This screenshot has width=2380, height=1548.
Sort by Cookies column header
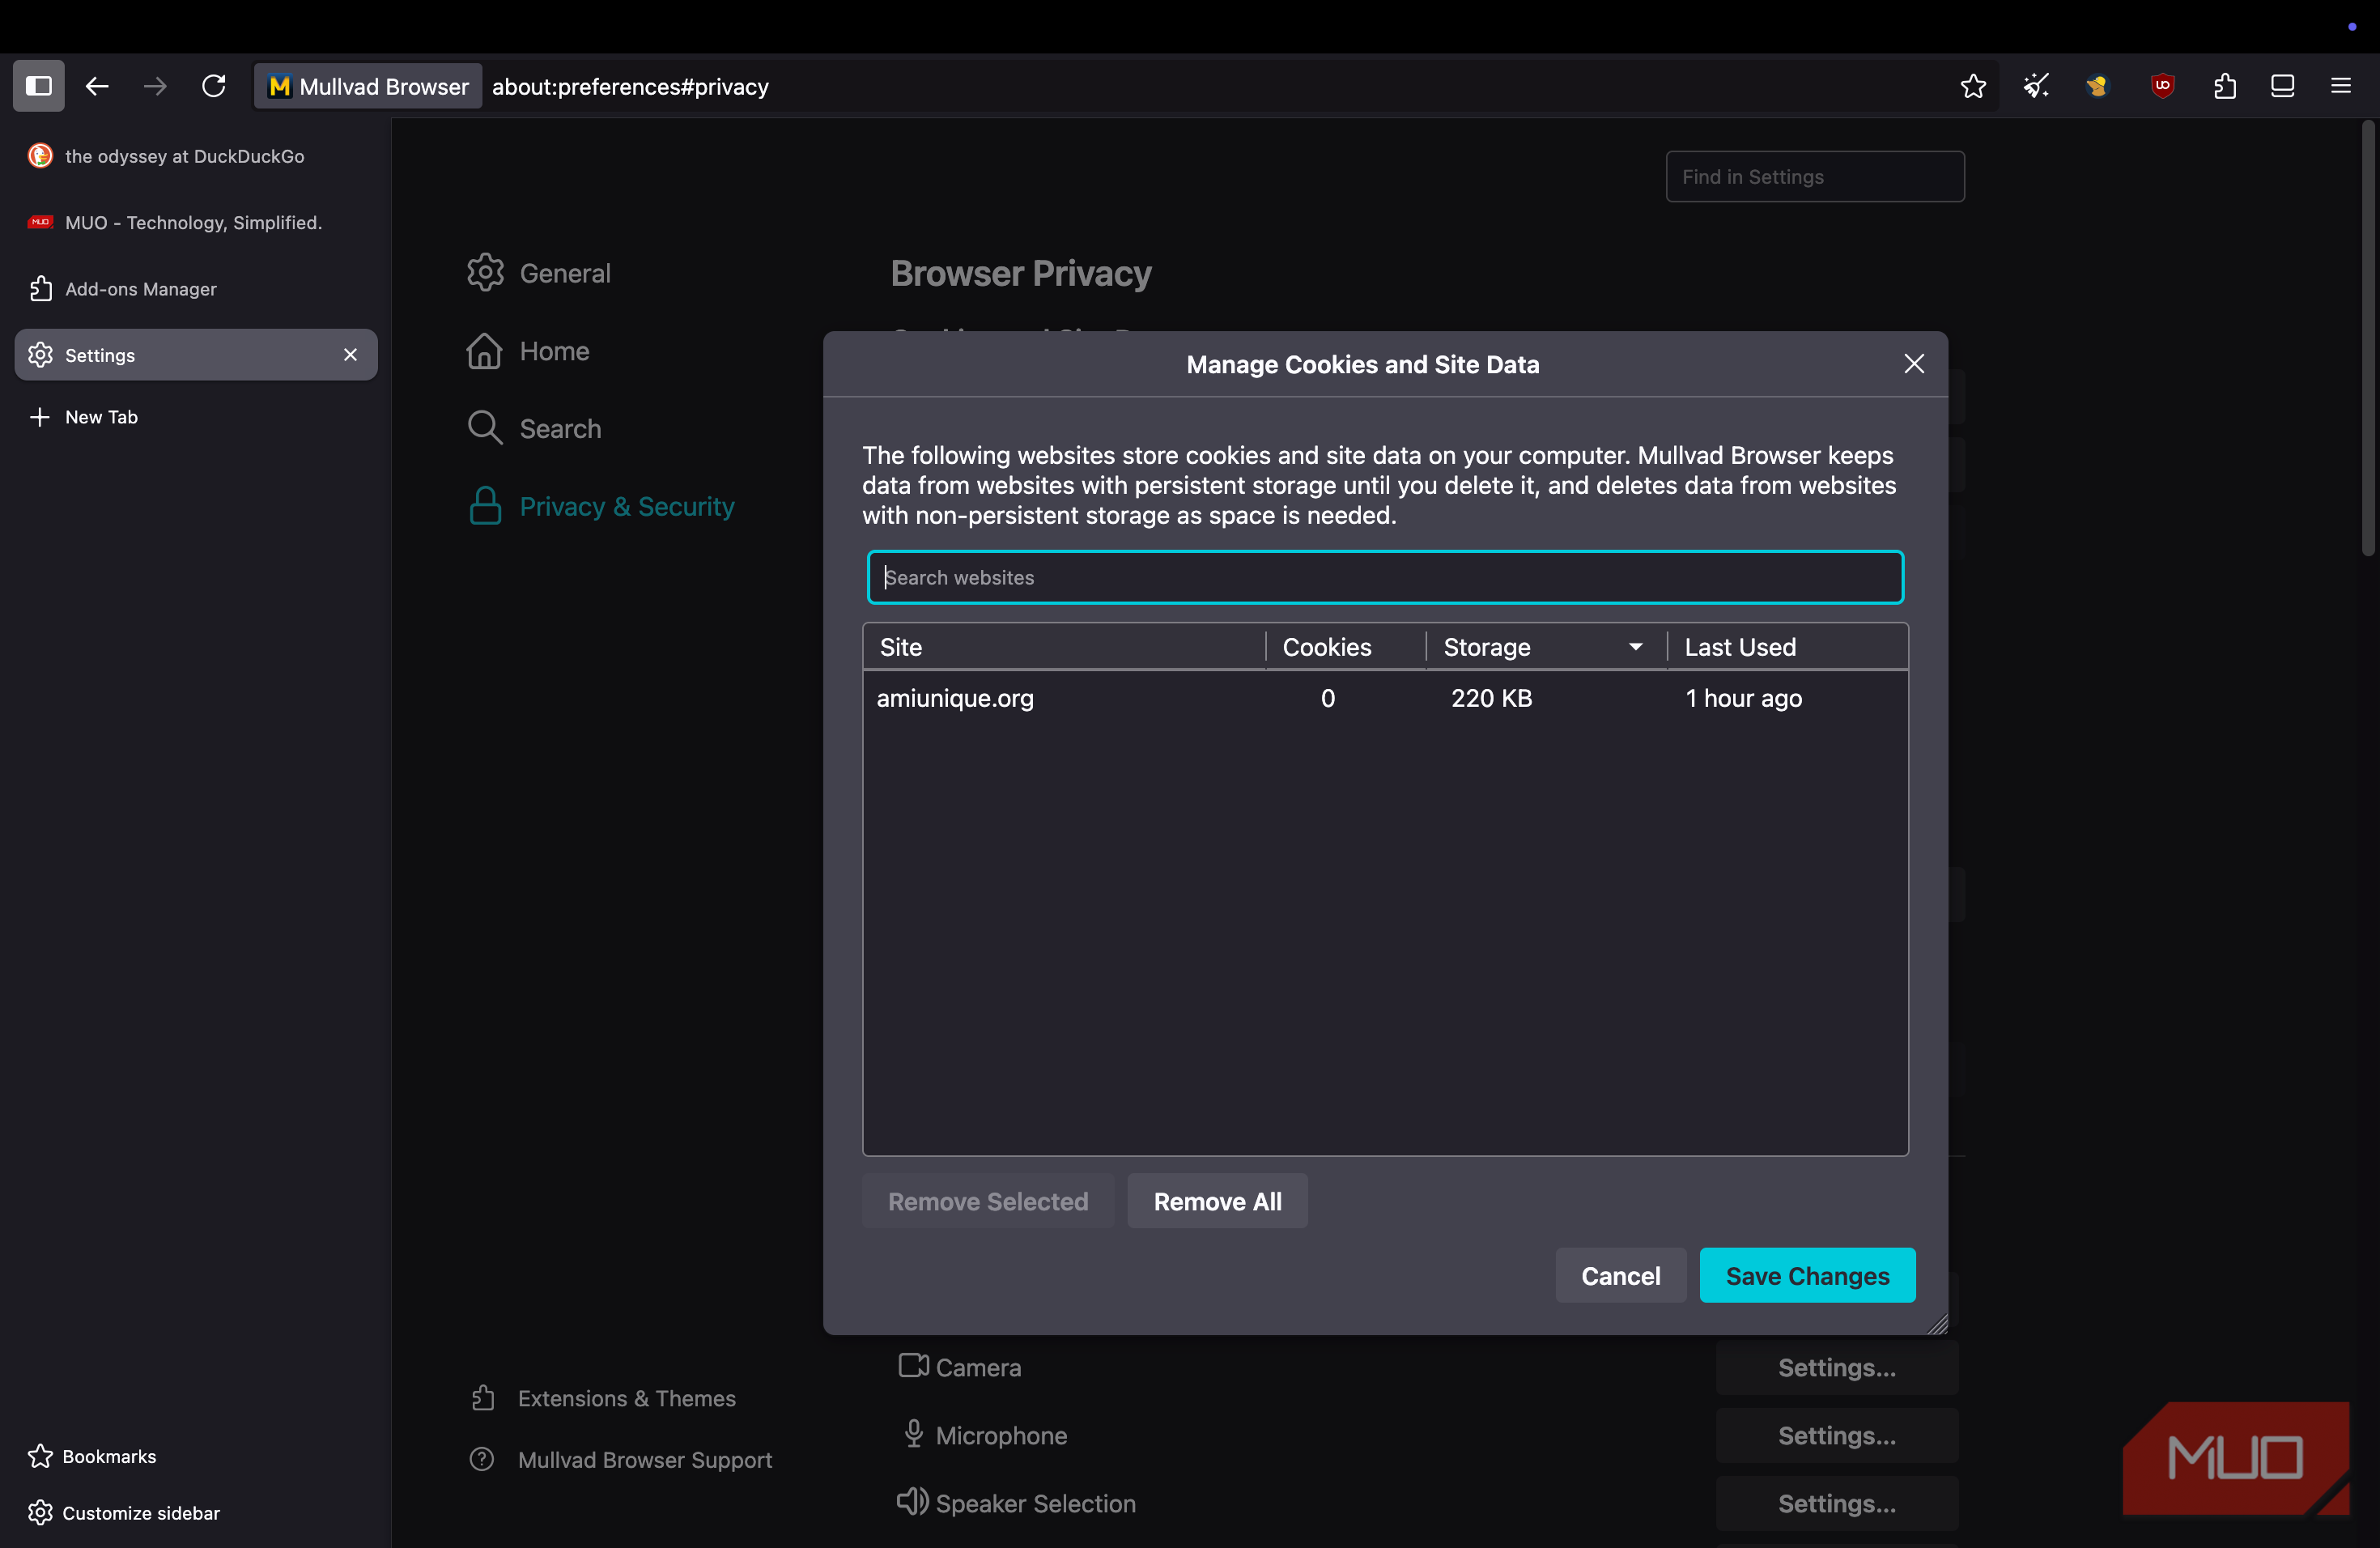1345,647
